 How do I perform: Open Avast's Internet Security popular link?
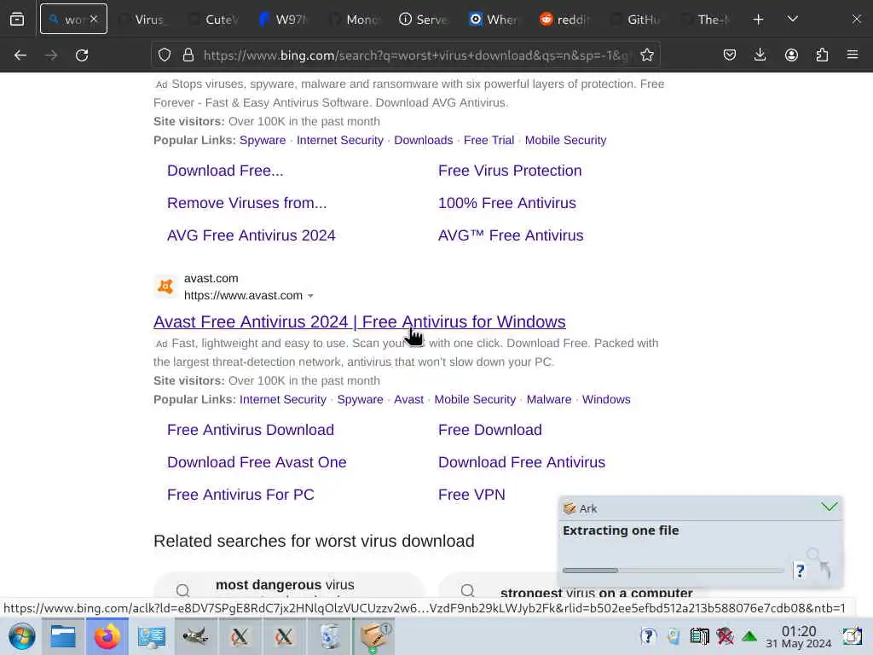[x=283, y=399]
